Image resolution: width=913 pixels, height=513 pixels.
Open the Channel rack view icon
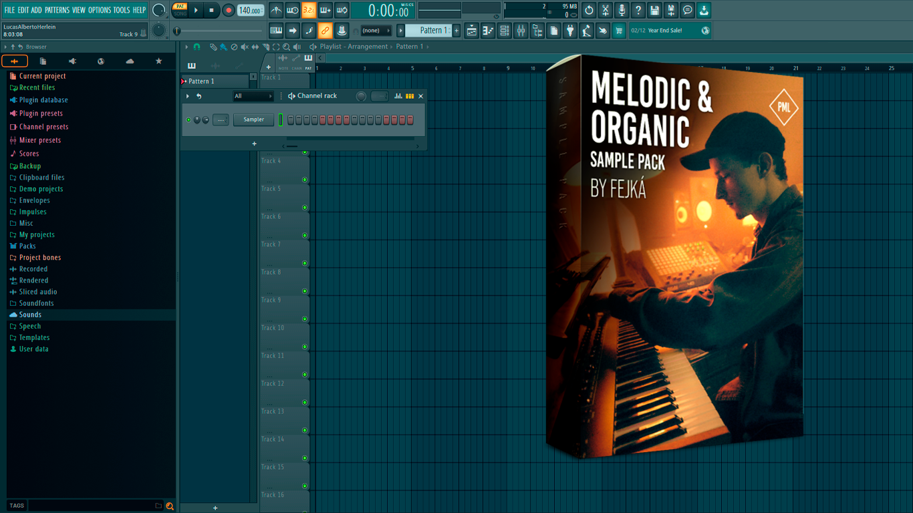point(505,30)
